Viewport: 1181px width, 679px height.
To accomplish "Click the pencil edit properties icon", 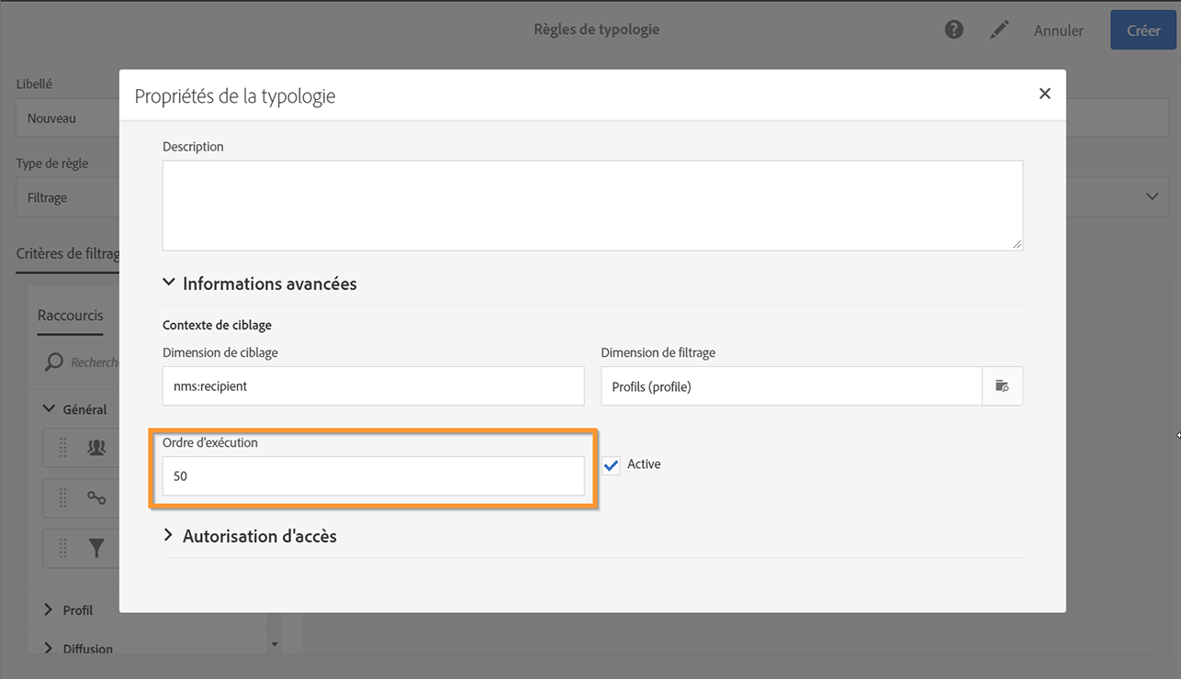I will [998, 30].
